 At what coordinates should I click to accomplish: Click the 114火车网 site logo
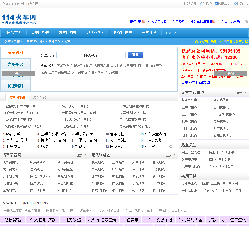19,19
